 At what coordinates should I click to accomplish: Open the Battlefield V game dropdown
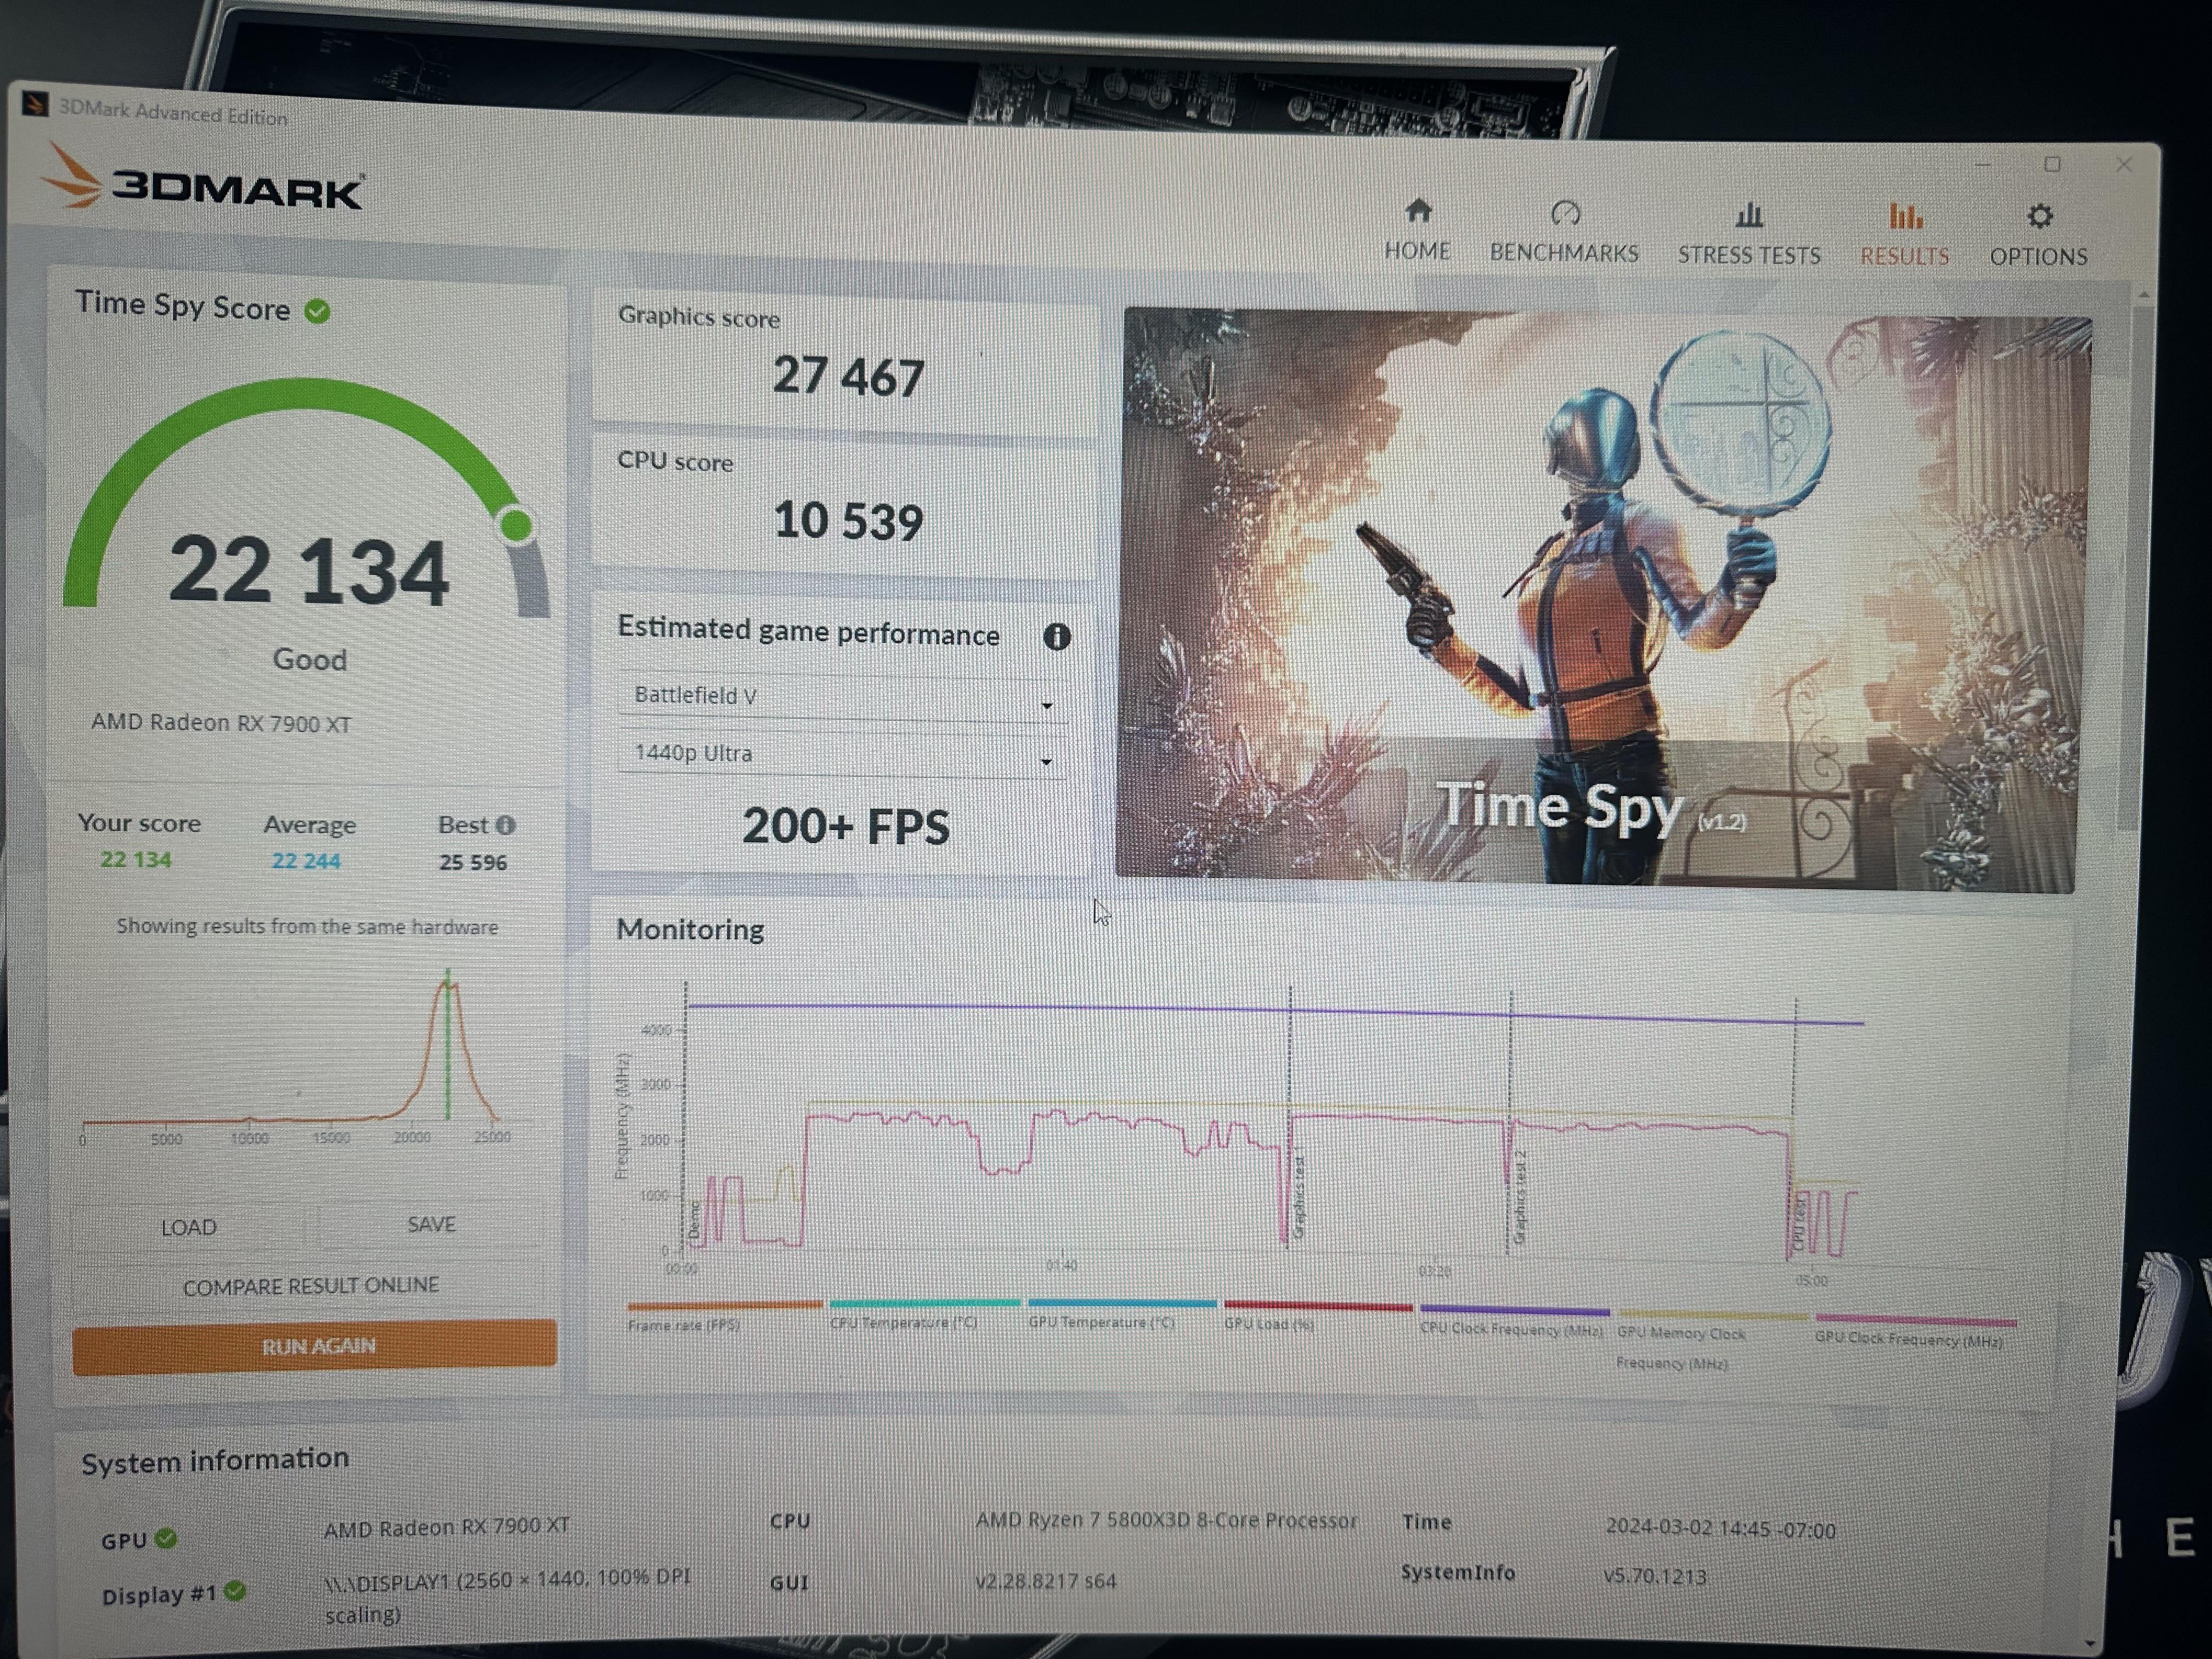(843, 697)
